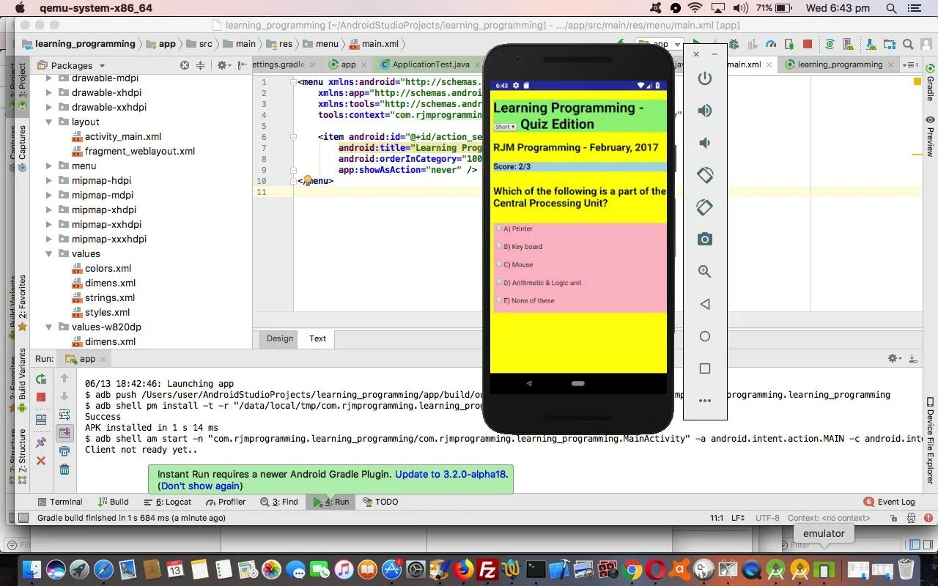Collapse the layout folder
Screen dimensions: 938x586
49,122
